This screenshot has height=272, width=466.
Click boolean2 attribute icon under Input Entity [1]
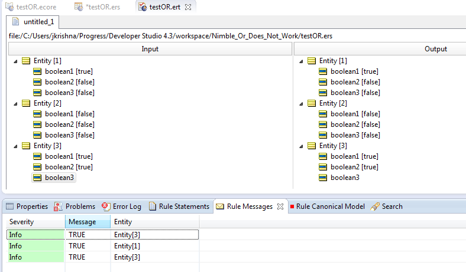(x=37, y=82)
